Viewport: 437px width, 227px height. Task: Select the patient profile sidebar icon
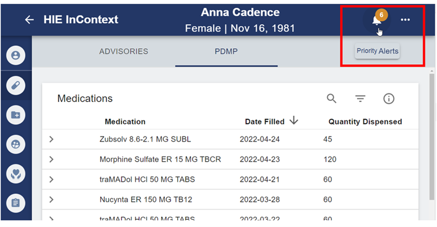(x=16, y=55)
